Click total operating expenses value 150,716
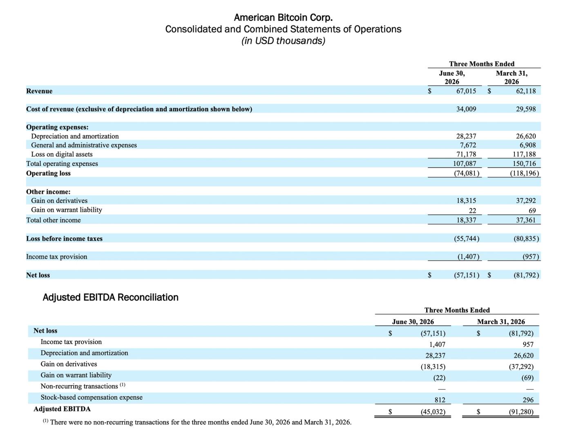Screen dimensions: 572x447 point(524,163)
